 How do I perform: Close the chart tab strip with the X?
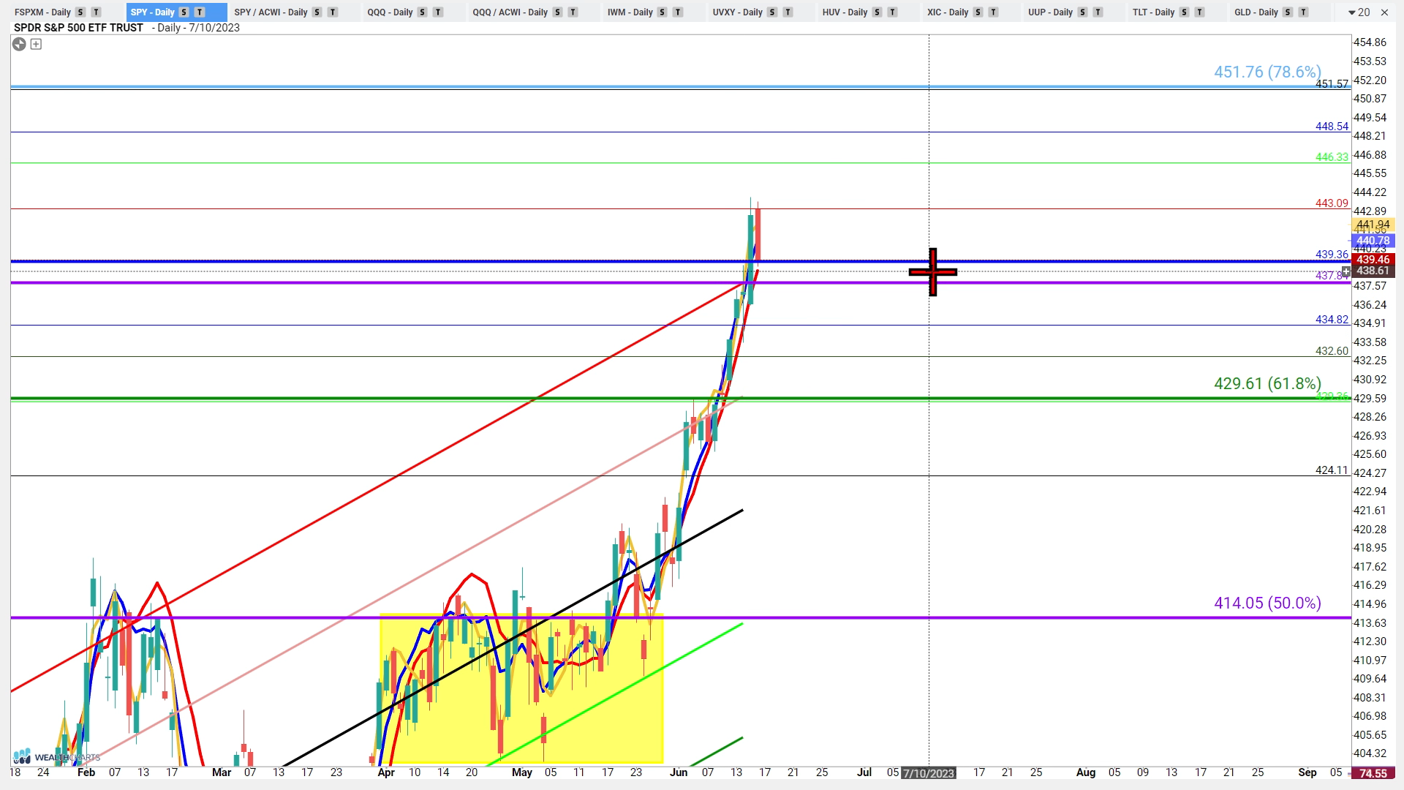1384,12
